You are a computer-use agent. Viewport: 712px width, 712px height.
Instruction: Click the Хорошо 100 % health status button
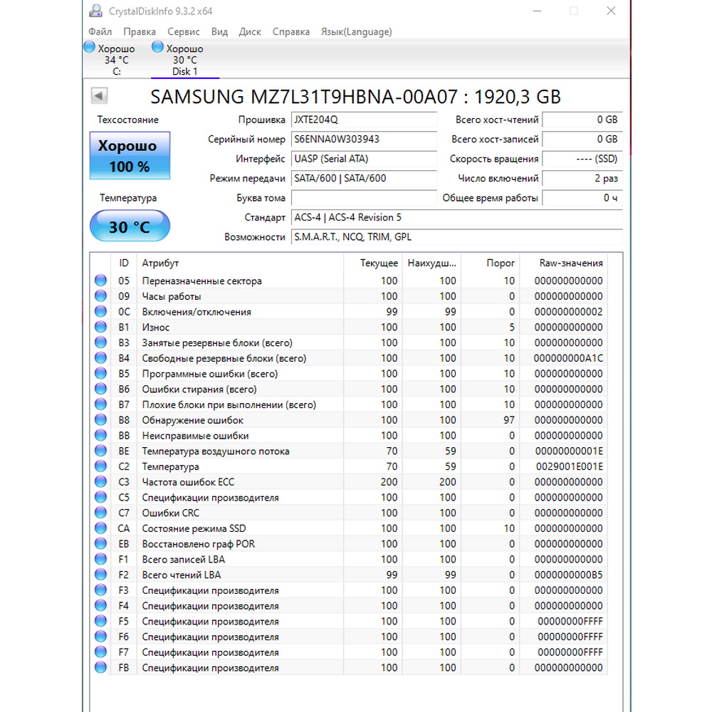coord(130,156)
